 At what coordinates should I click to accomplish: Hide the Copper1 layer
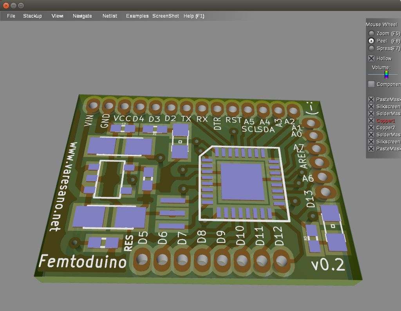click(x=371, y=121)
